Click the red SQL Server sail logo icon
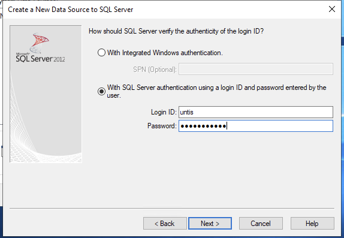Viewport: 344px width, 238px height. (39, 43)
